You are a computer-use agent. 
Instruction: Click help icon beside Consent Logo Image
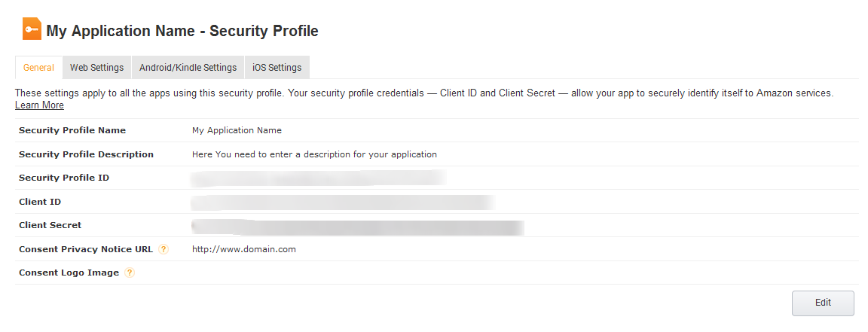pos(130,273)
